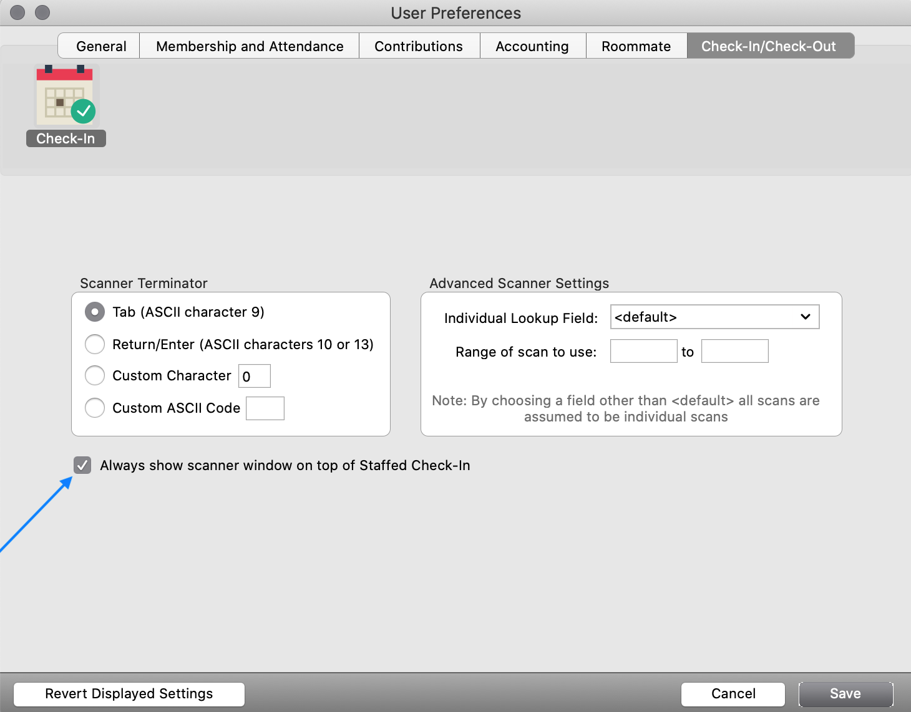Select the Check-In/Check-Out tab
Image resolution: width=911 pixels, height=712 pixels.
pyautogui.click(x=771, y=46)
